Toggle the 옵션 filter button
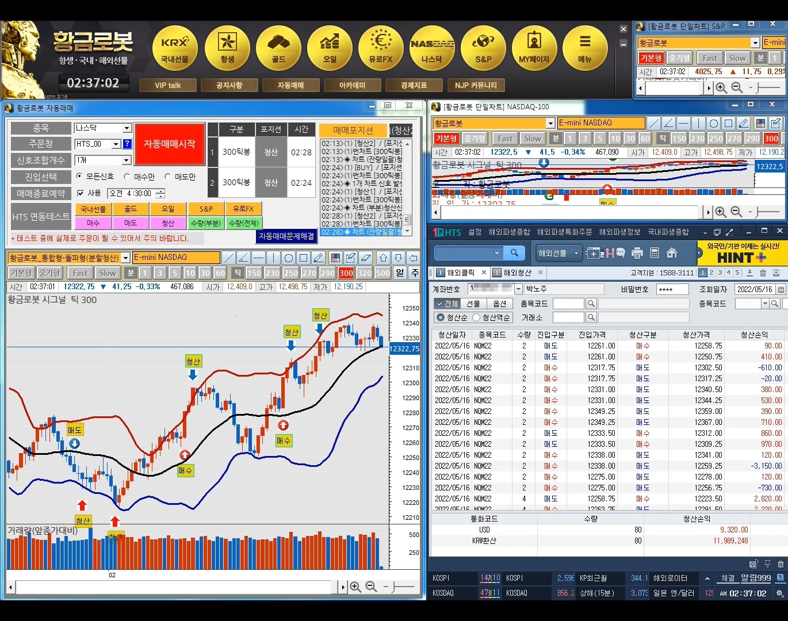Screen dimensions: 788x621 (500, 304)
